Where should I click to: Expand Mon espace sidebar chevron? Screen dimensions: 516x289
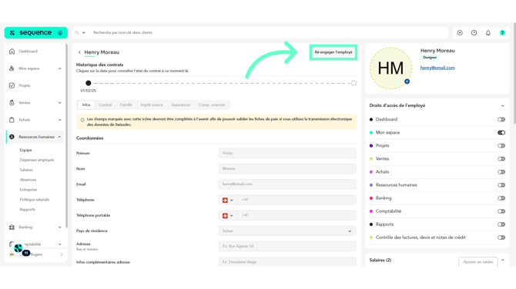tap(59, 68)
